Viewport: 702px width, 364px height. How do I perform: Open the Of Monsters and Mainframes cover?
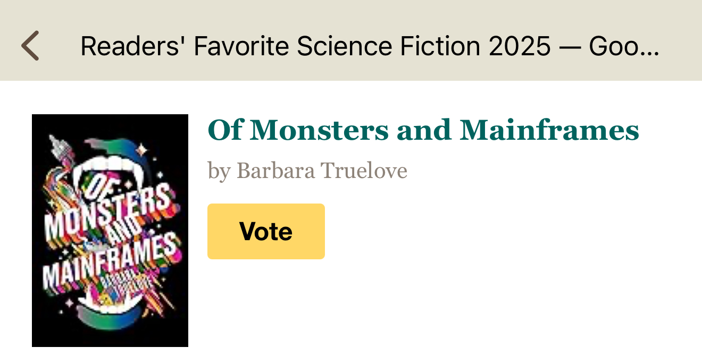coord(110,230)
